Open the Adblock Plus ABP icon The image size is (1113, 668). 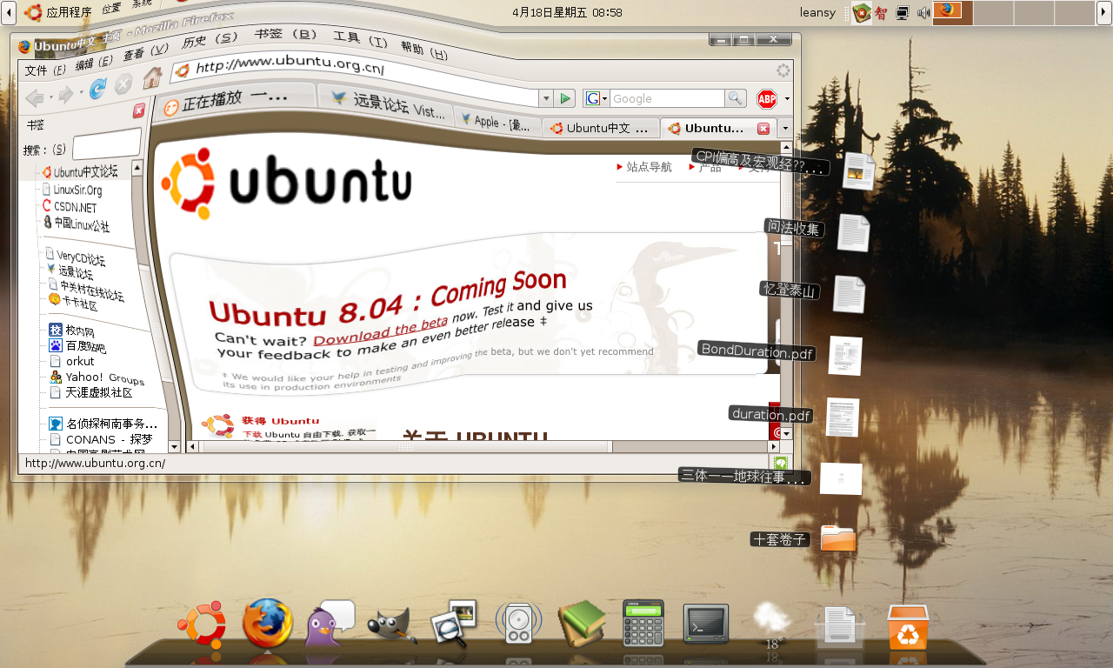coord(767,98)
